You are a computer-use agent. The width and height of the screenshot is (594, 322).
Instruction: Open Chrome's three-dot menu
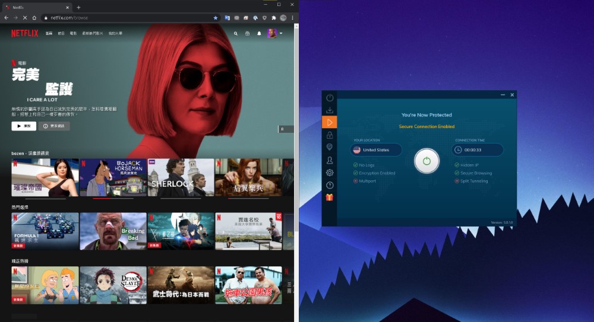pyautogui.click(x=292, y=18)
